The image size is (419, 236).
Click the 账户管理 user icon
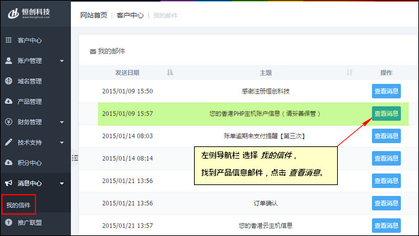tap(8, 61)
